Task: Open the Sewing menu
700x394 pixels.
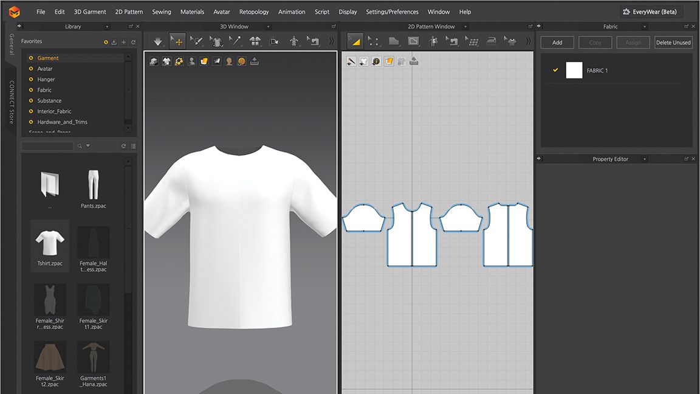Action: tap(162, 12)
